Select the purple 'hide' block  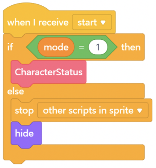click(26, 134)
